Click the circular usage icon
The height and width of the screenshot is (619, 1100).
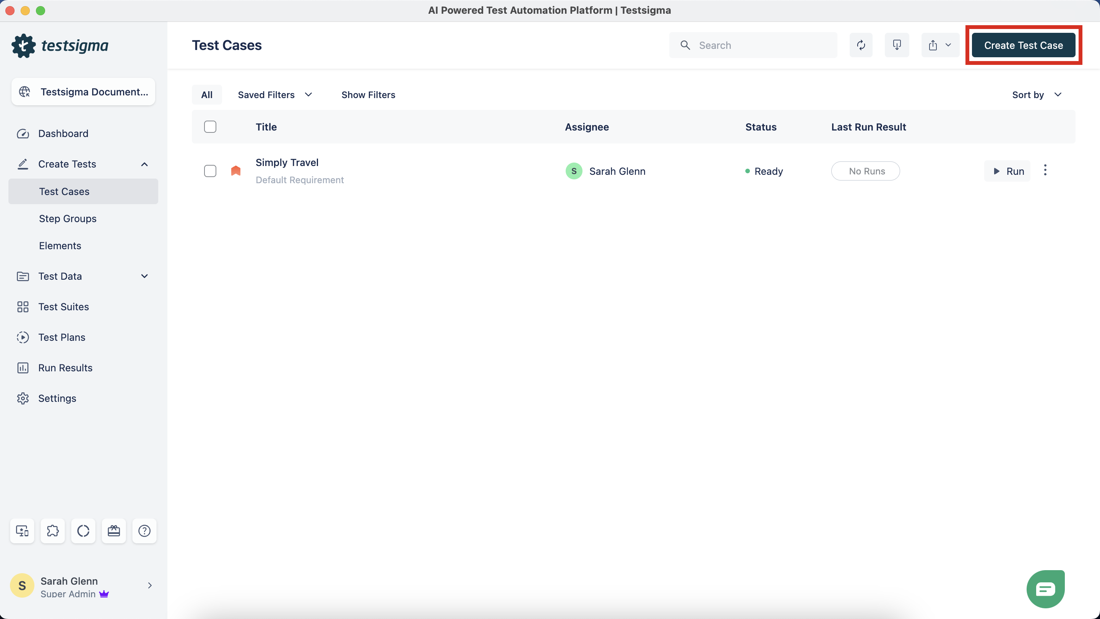click(x=83, y=531)
